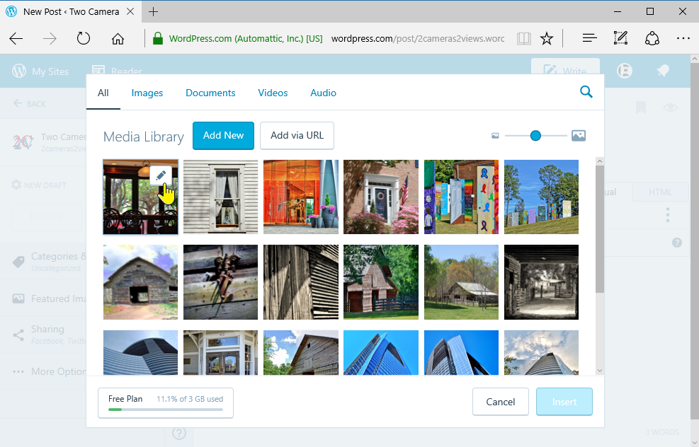Open the browser reading view icon
The width and height of the screenshot is (699, 447).
(523, 39)
